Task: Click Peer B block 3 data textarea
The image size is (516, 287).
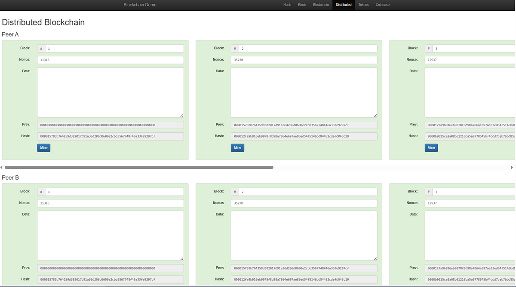Action: click(x=470, y=235)
